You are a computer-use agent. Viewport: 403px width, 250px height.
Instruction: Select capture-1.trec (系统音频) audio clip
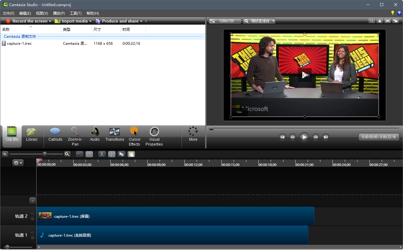coord(172,235)
